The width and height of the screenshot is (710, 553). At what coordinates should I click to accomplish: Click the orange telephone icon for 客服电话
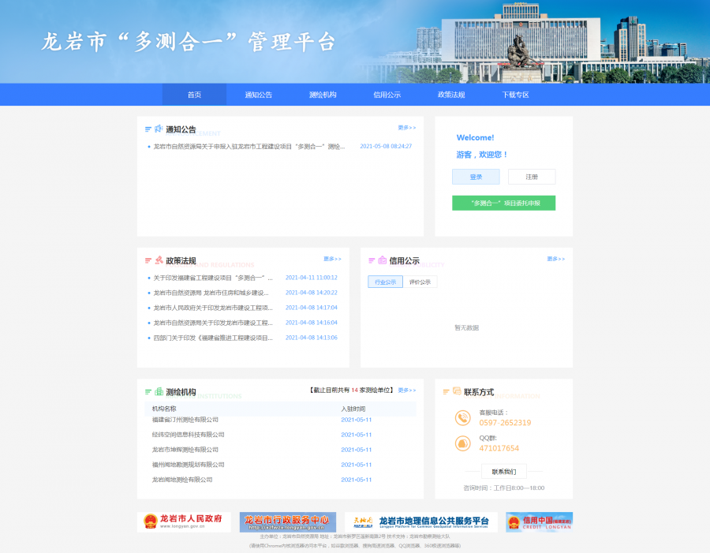click(463, 418)
